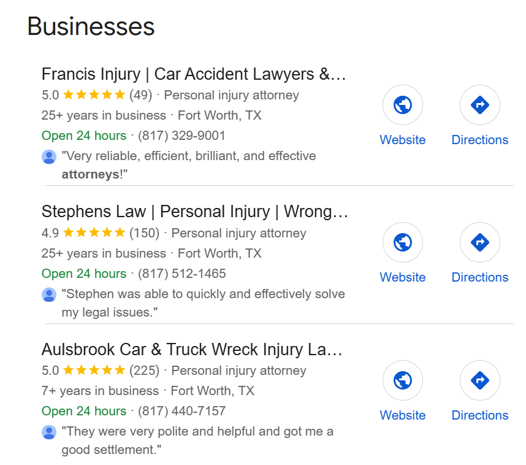Open Francis Injury business listing title

coord(194,74)
